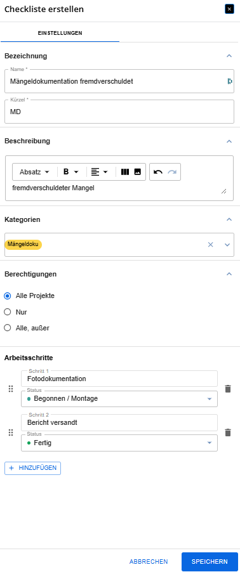Collapse the Beschreibung section
Screen dimensions: 240x572
[229, 141]
